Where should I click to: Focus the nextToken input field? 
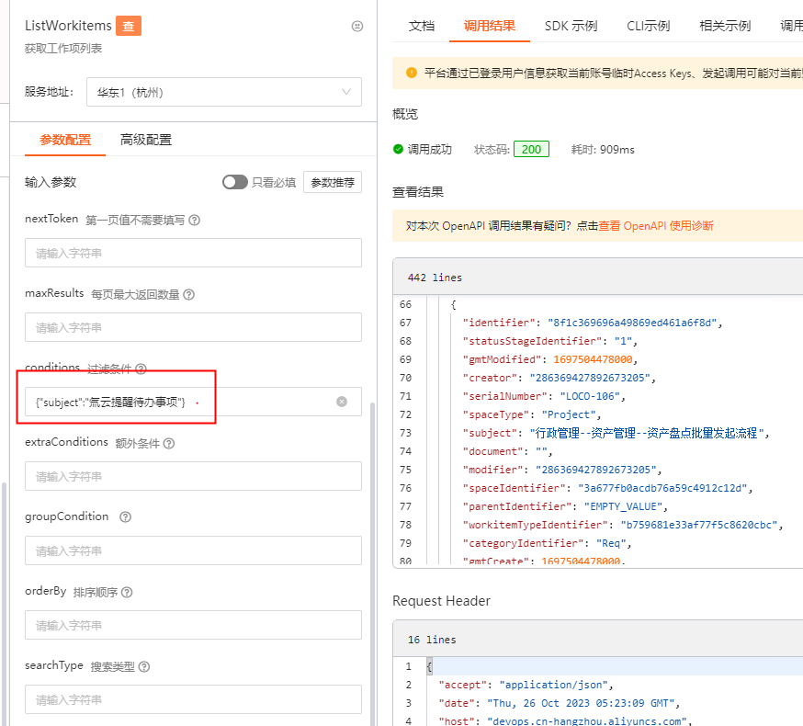[x=193, y=253]
